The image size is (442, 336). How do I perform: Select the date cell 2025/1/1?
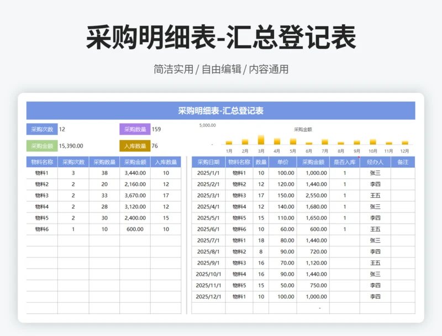[209, 173]
